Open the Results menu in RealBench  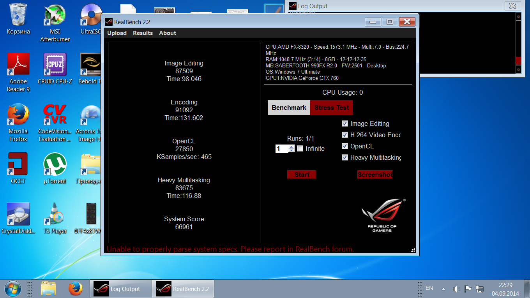[x=143, y=33]
